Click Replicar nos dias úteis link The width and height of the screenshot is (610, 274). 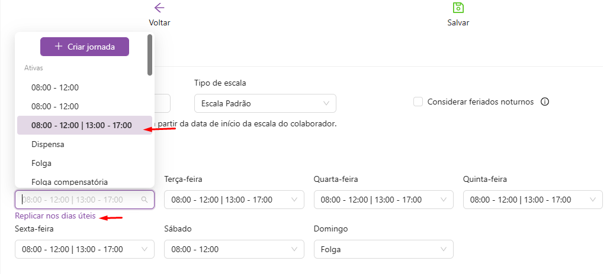[x=55, y=216]
